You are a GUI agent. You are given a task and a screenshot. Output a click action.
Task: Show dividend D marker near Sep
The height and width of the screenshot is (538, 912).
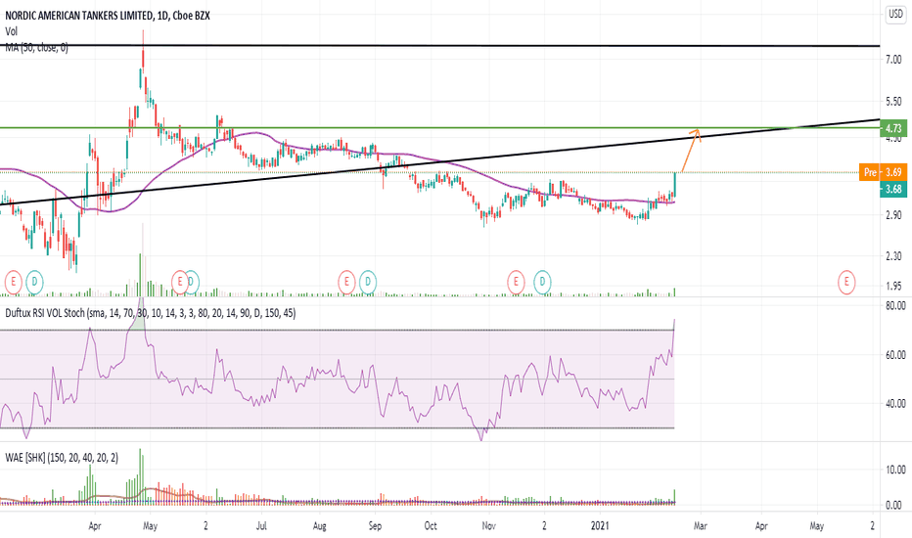point(368,282)
